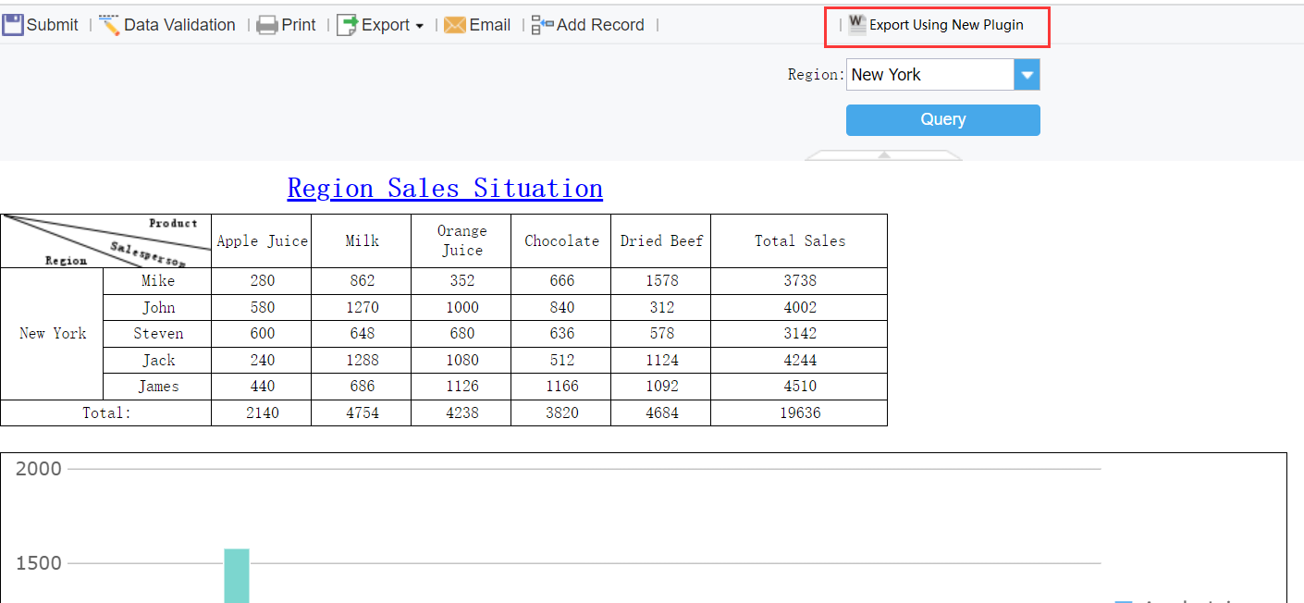Viewport: 1304px width, 603px height.
Task: Expand the Region dropdown arrow
Action: pos(1027,75)
